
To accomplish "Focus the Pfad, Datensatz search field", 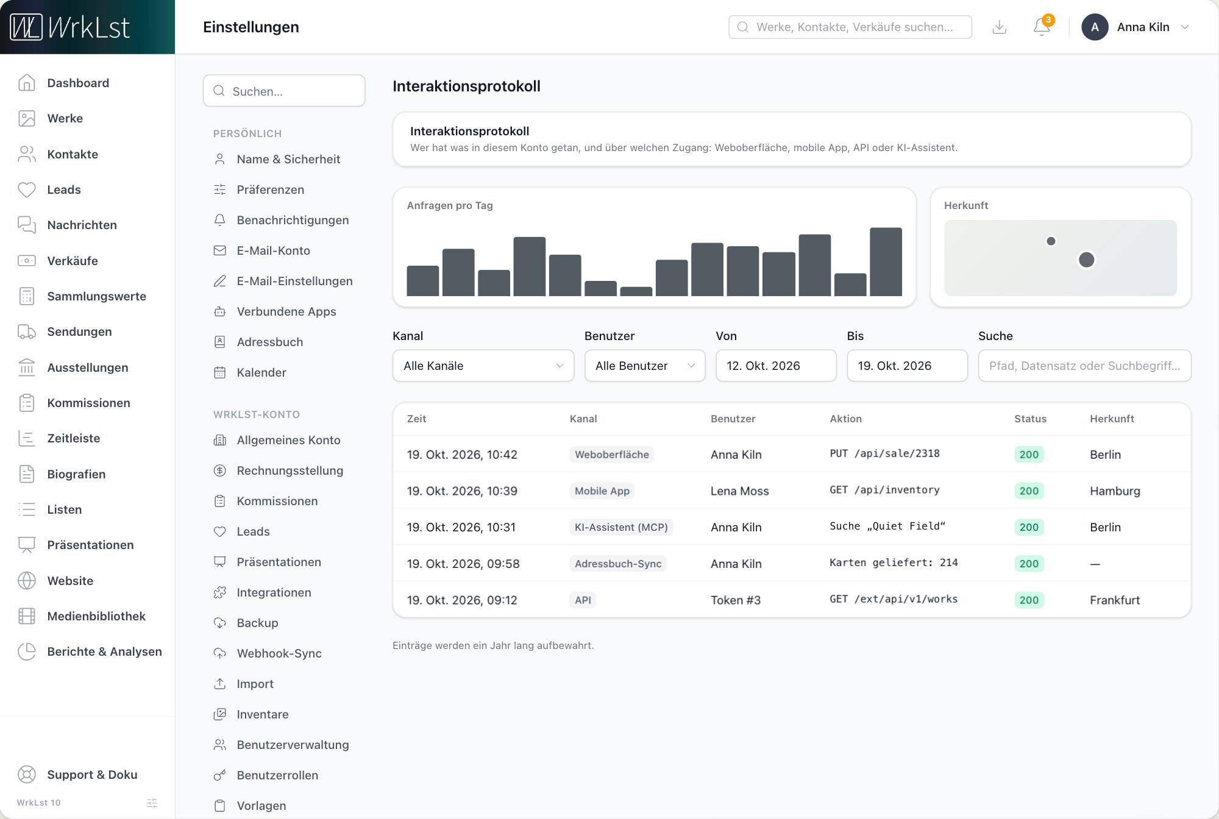I will tap(1084, 366).
